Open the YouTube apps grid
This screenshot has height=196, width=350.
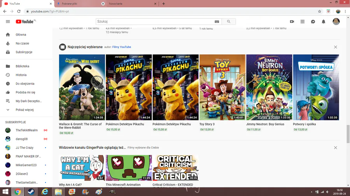[x=303, y=22]
